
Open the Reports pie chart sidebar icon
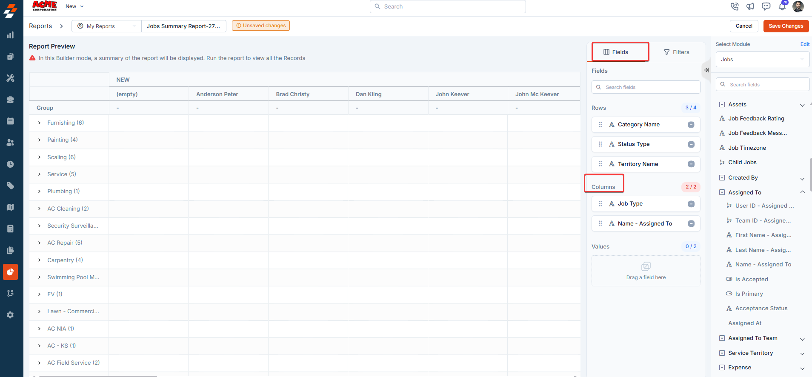point(10,272)
